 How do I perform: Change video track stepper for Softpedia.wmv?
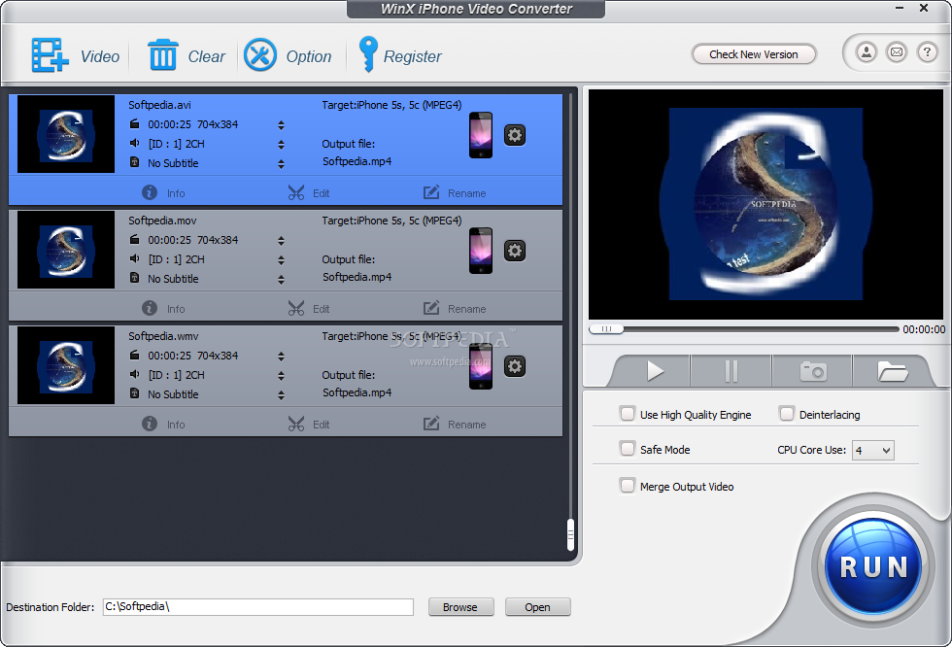(281, 356)
